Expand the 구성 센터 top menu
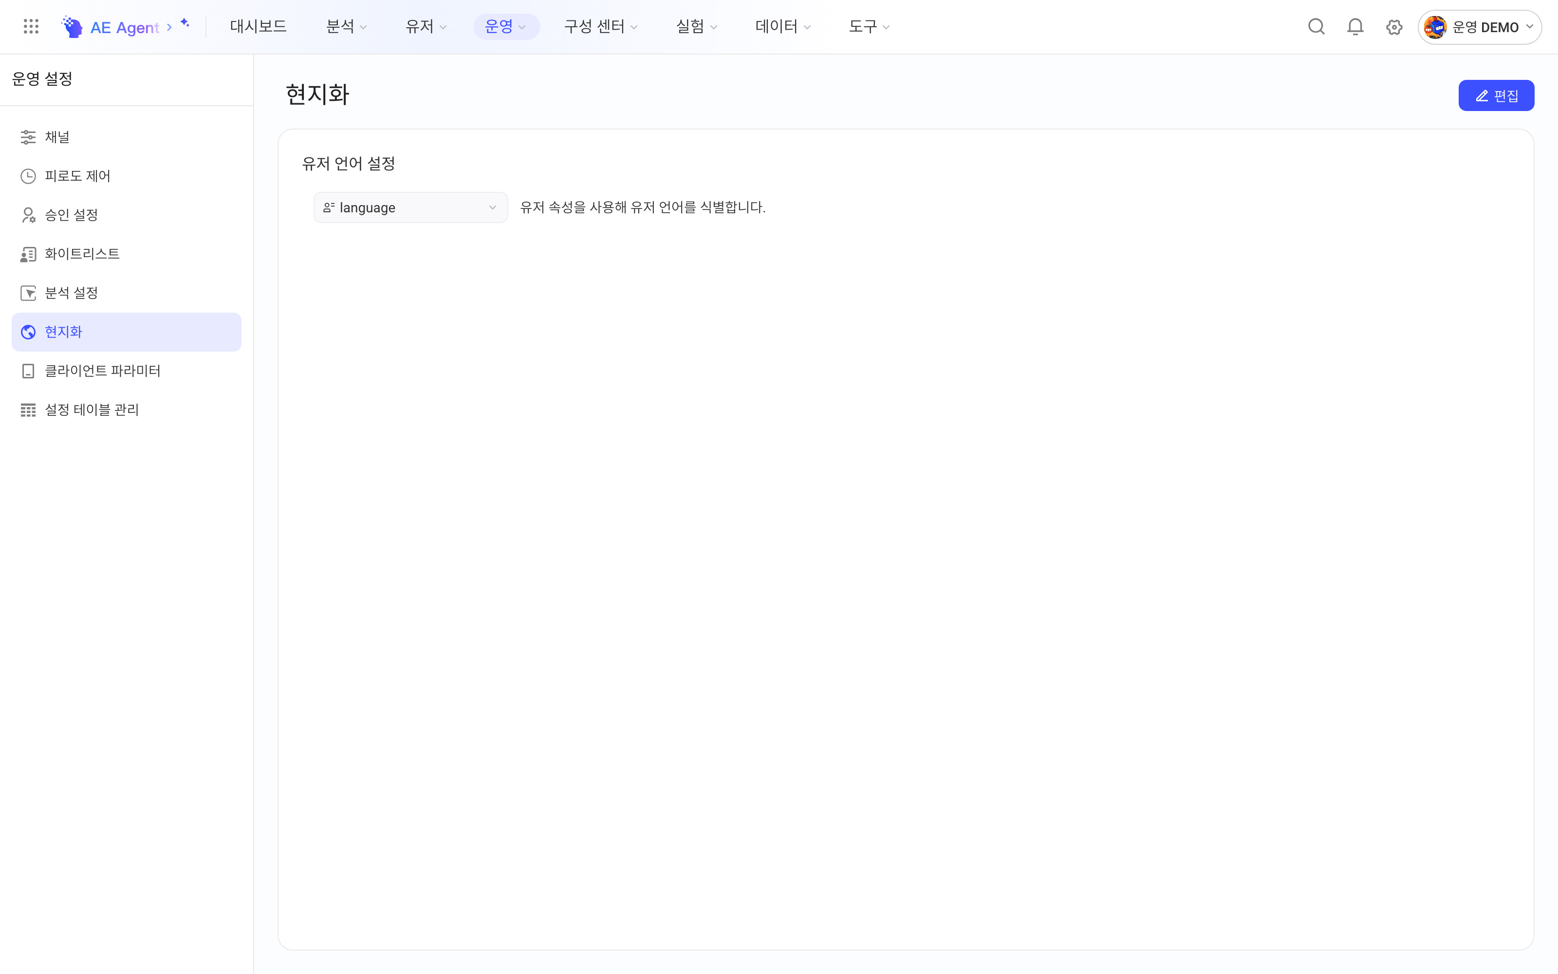1558x974 pixels. [601, 26]
